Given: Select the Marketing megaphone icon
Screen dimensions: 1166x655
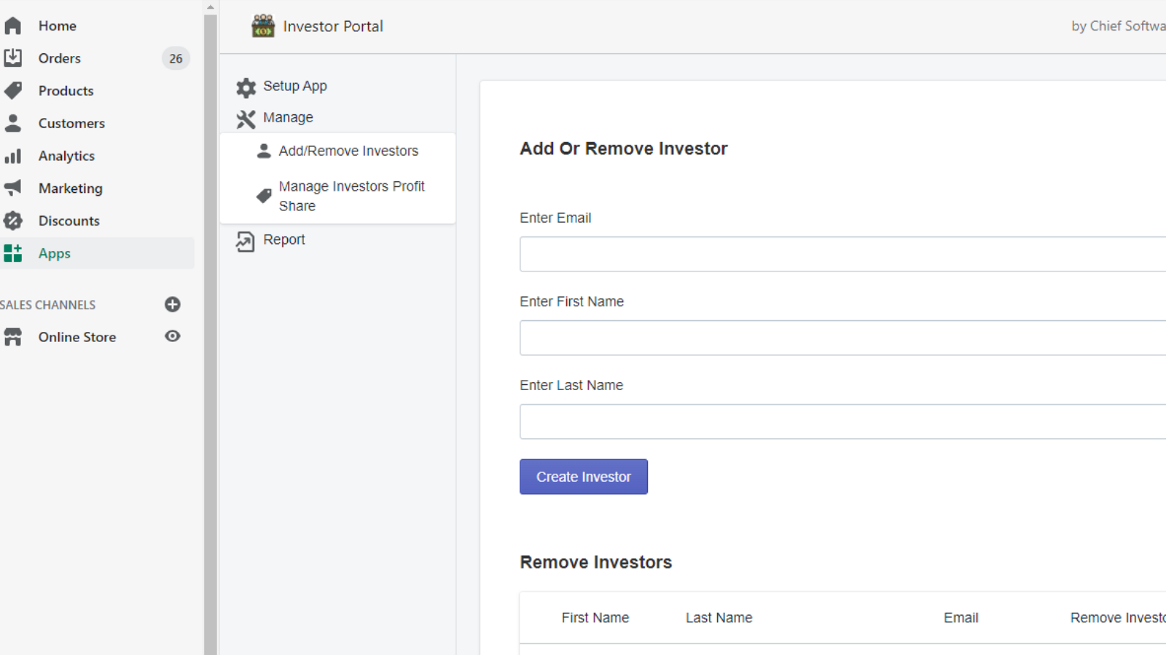Looking at the screenshot, I should pyautogui.click(x=13, y=188).
